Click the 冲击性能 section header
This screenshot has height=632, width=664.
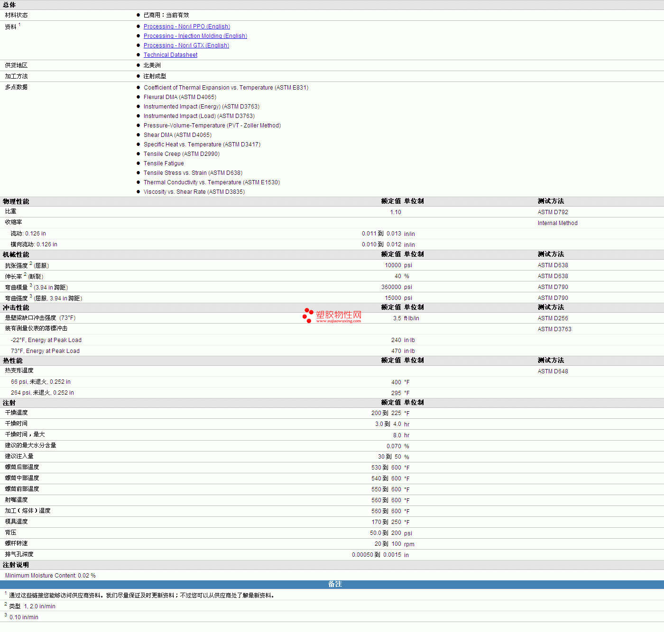pyautogui.click(x=16, y=307)
